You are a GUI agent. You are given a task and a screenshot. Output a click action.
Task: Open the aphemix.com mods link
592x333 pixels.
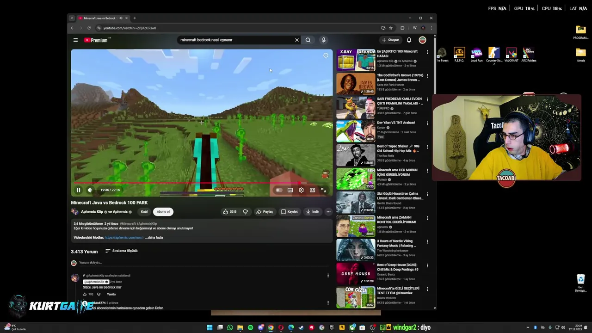click(124, 238)
